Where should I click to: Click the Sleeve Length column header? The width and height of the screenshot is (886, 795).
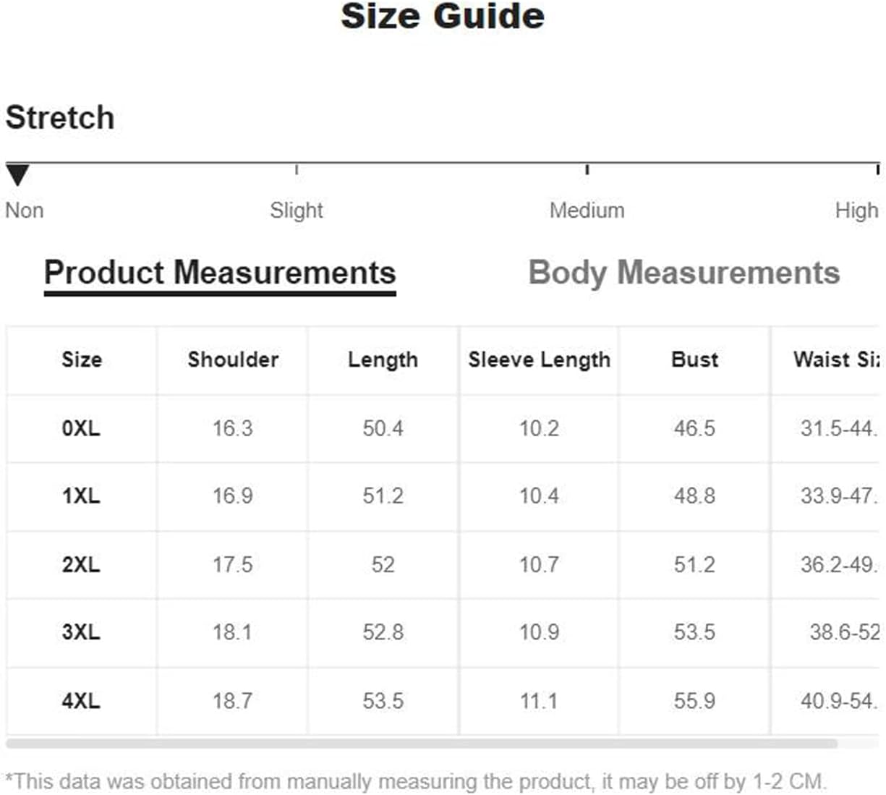pos(540,360)
